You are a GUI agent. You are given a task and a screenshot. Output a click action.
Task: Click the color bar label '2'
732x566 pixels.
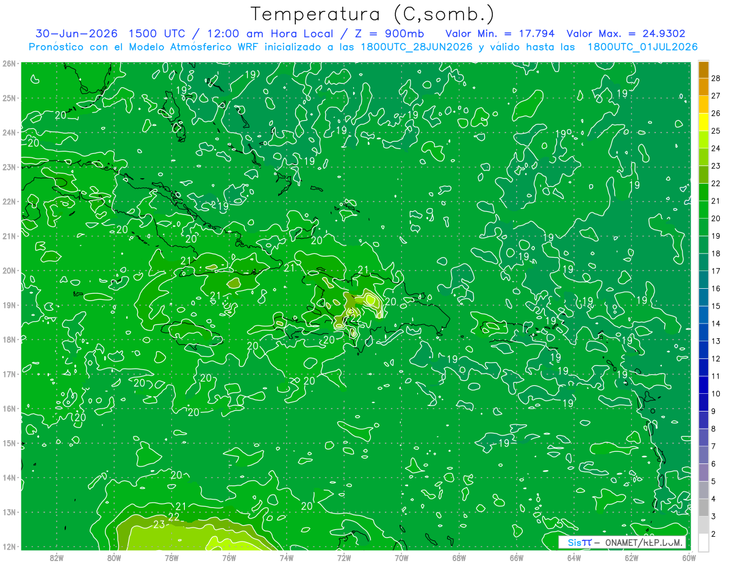[714, 534]
